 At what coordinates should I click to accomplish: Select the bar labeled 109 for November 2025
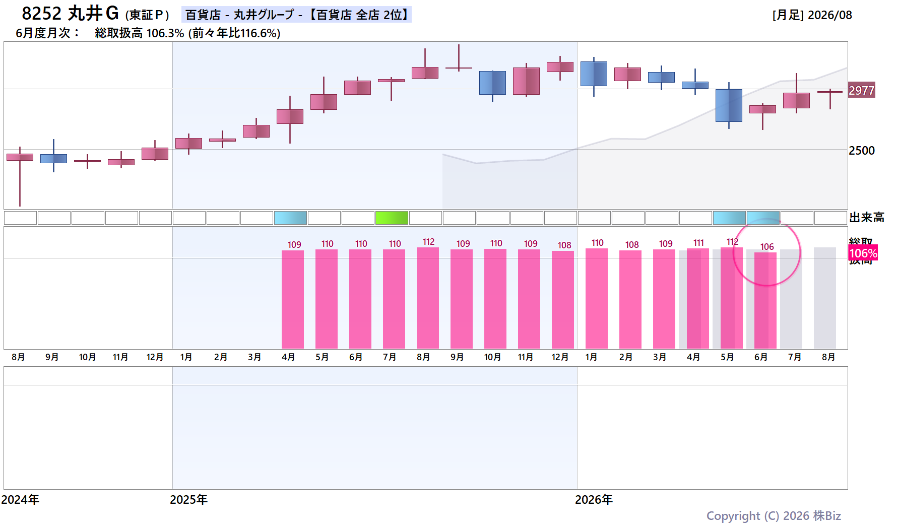point(529,299)
